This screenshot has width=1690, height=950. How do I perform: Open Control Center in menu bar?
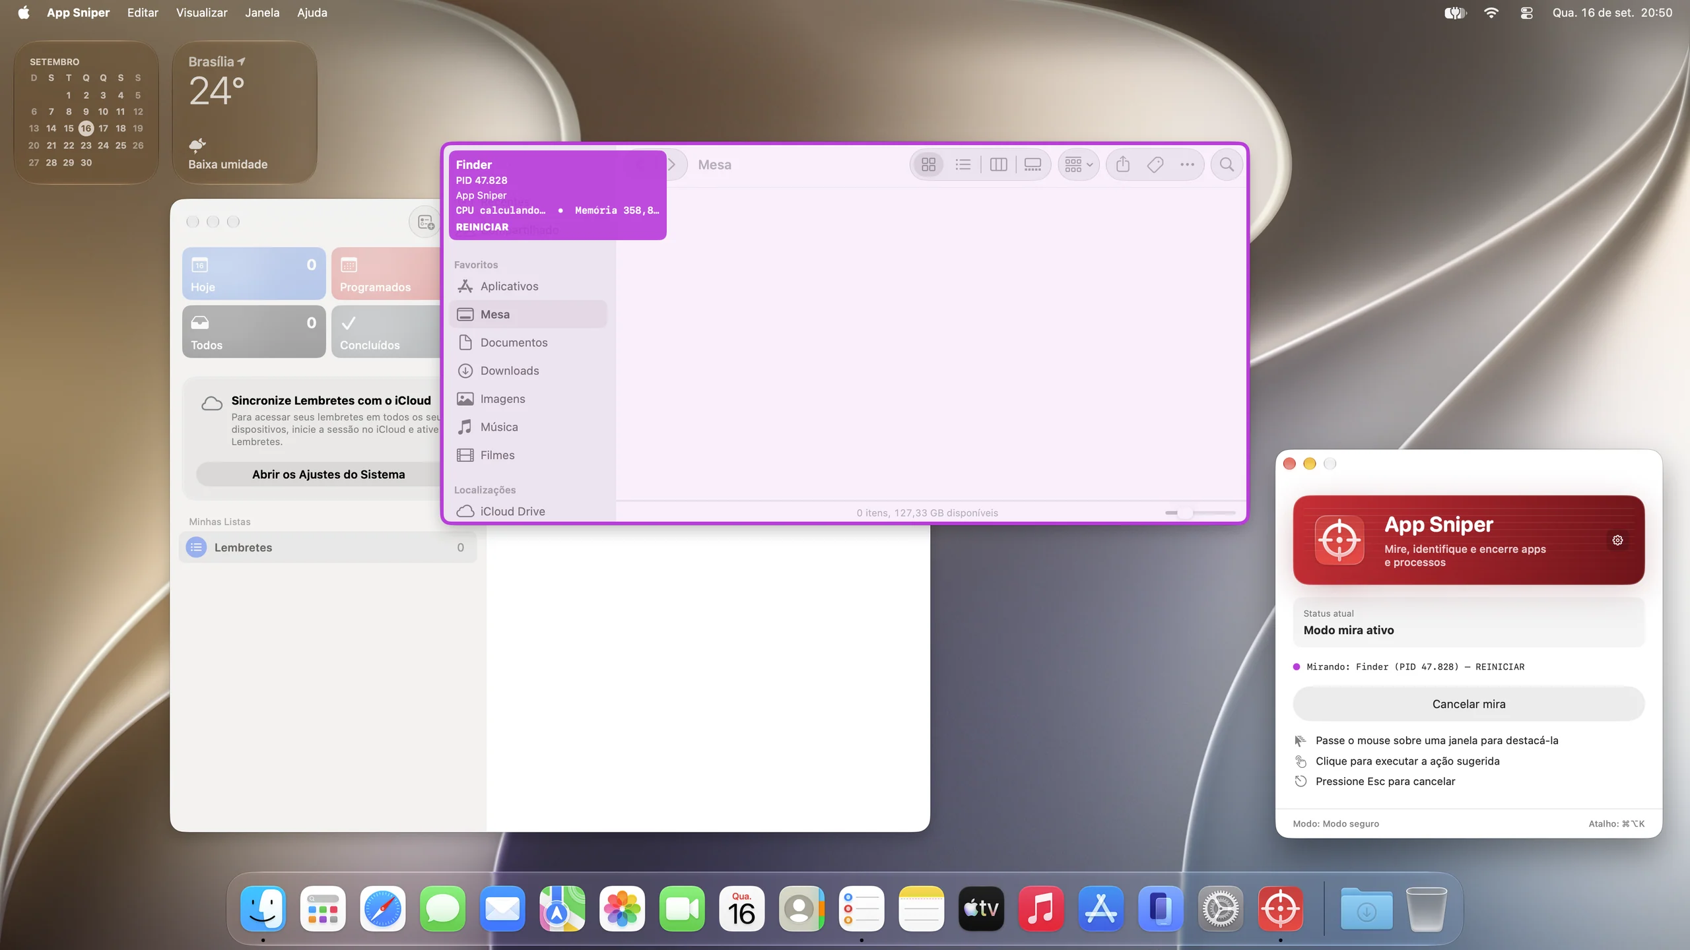pos(1526,13)
